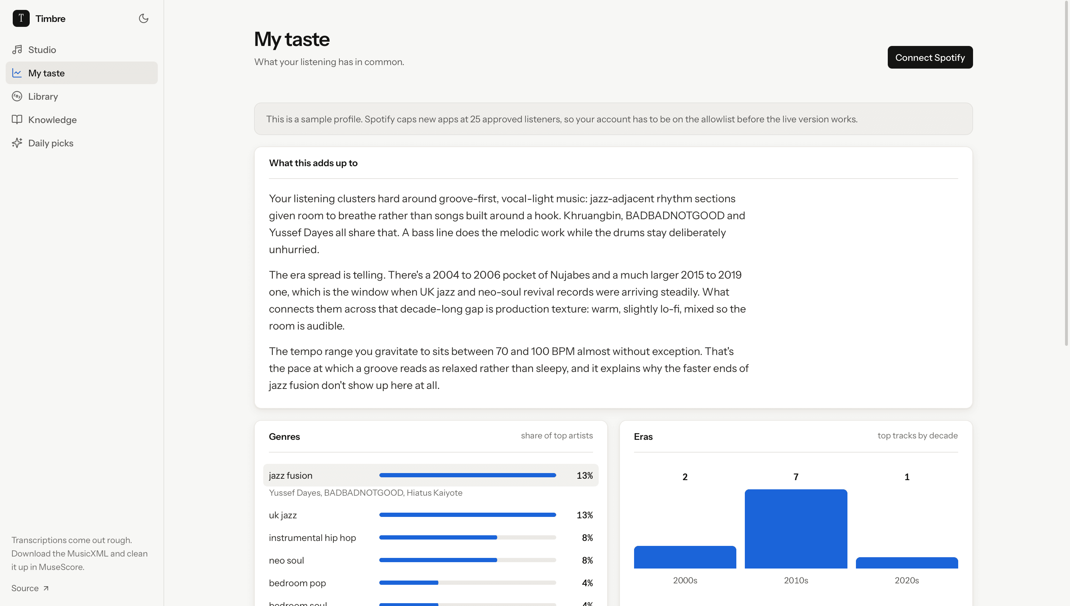The height and width of the screenshot is (606, 1070).
Task: Select the jazz fusion genre row
Action: coord(431,475)
